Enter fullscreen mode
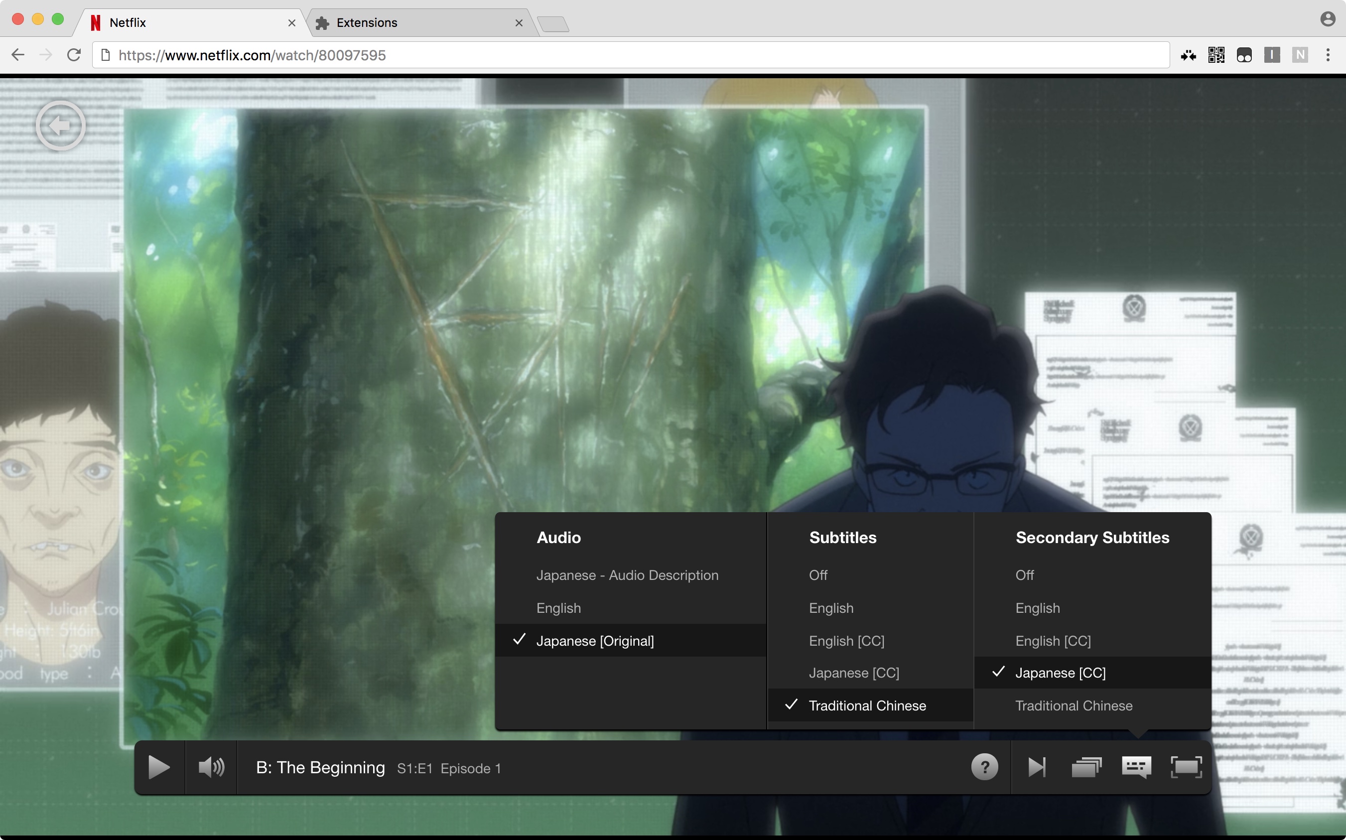Screen dimensions: 1346x840 click(1186, 768)
